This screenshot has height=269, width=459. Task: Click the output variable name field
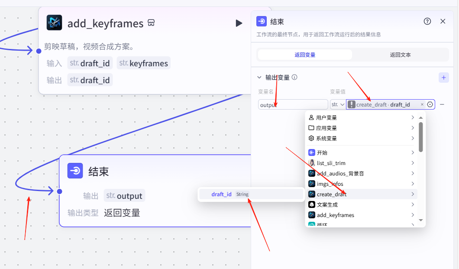(x=293, y=104)
